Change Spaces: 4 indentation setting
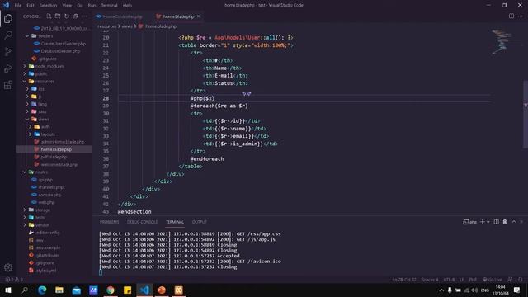 [430, 280]
